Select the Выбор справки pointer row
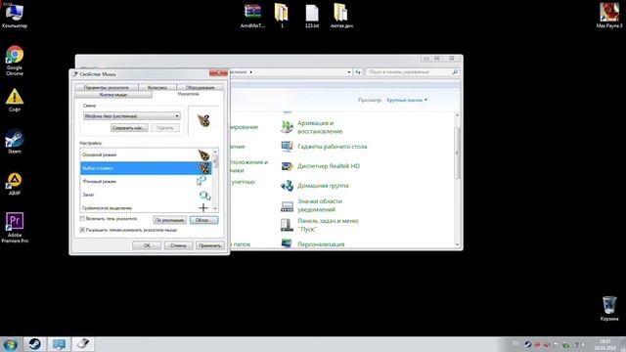 coord(146,168)
